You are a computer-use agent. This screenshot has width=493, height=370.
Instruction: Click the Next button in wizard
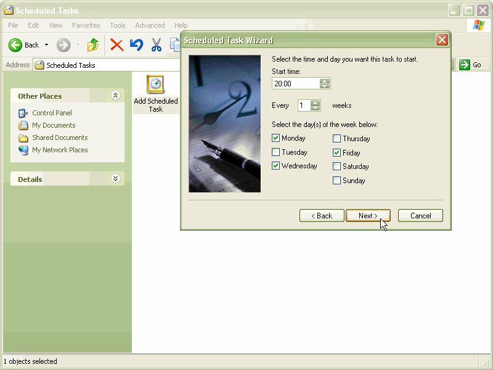pos(368,215)
